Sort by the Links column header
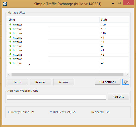 (x=53, y=20)
